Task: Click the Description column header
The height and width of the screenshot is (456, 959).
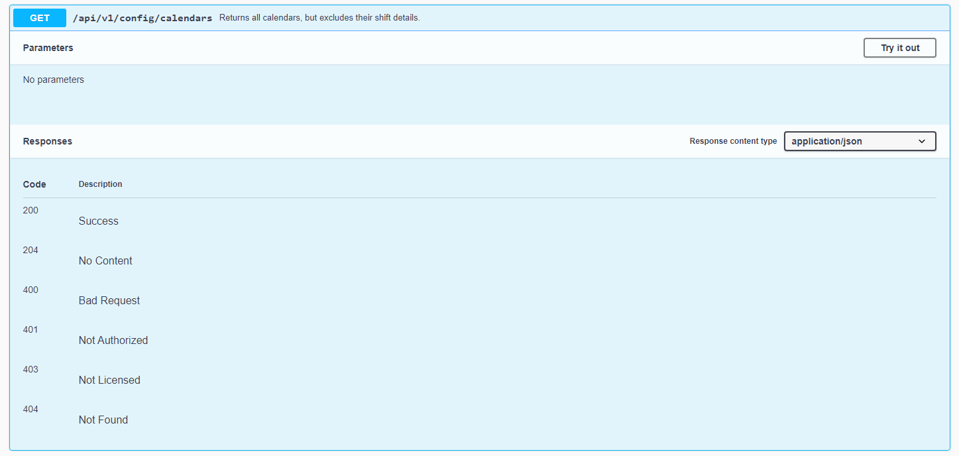Action: [100, 184]
